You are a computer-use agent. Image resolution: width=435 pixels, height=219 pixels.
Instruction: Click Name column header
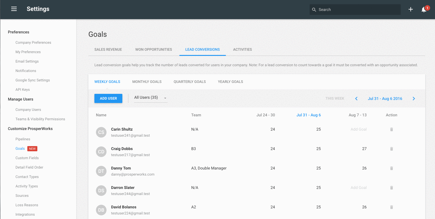coord(101,115)
